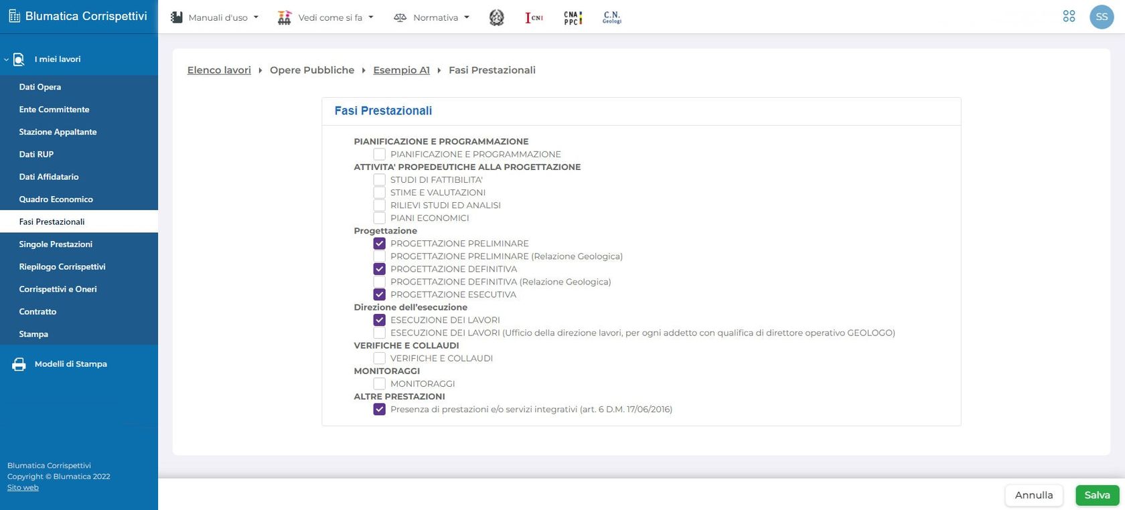The image size is (1125, 510).
Task: Open the C.N. Geologi icon
Action: pos(611,17)
